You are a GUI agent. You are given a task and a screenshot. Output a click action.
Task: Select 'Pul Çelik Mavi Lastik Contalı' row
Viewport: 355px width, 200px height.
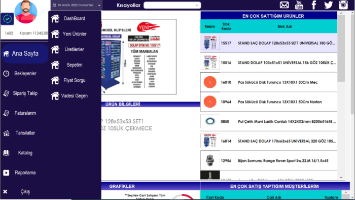[x=269, y=121]
